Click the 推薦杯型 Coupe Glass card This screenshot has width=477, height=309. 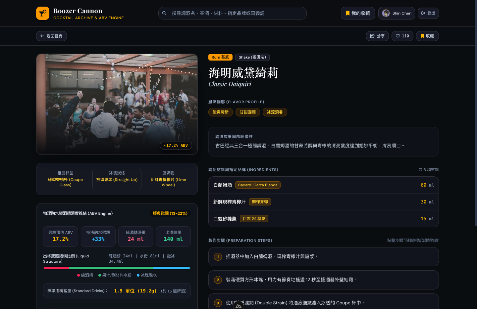pyautogui.click(x=66, y=179)
